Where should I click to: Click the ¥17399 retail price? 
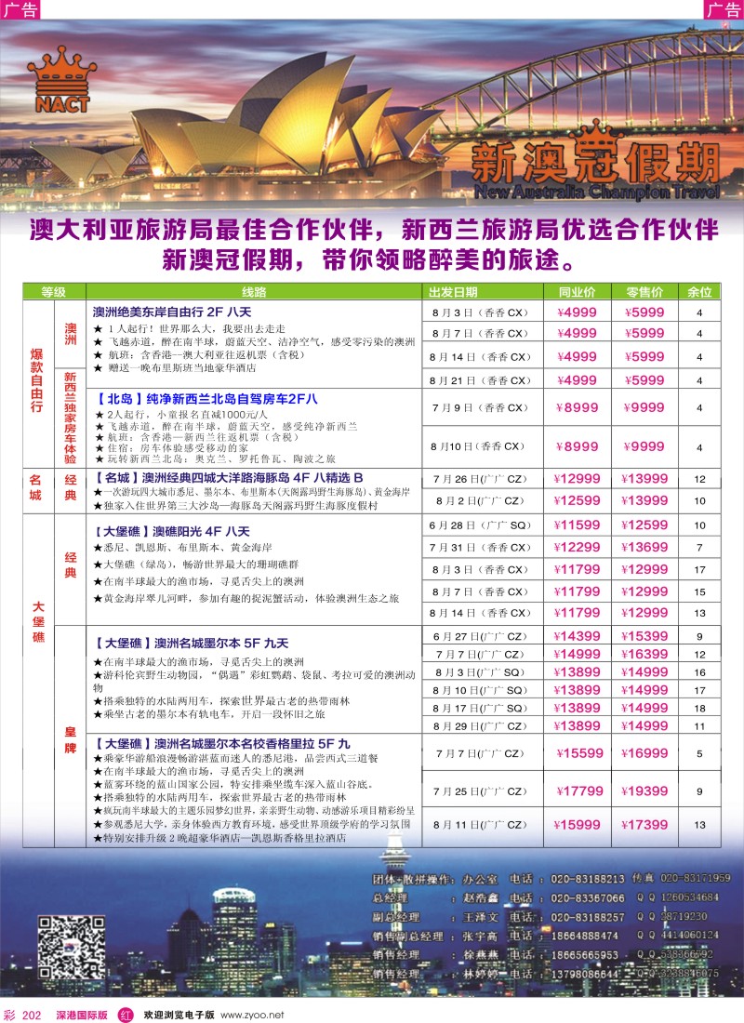point(644,825)
